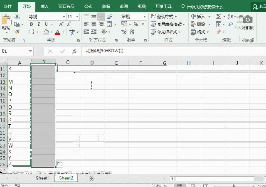Screen dimensions: 266x187
Task: Switch to the Data tab
Action: click(106, 7)
